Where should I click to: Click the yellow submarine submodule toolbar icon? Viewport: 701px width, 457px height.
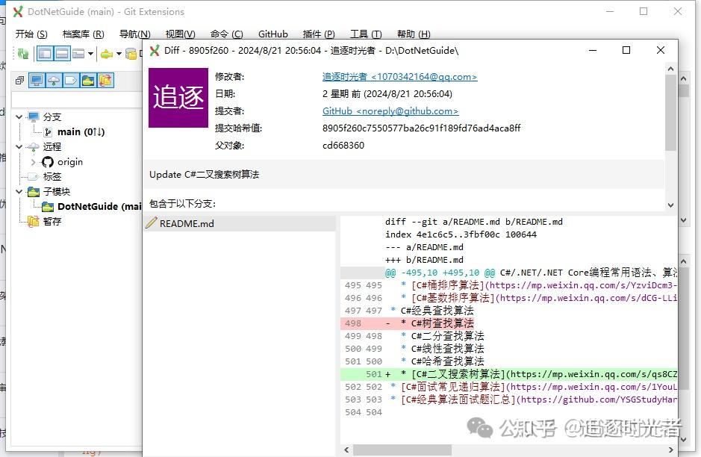coord(107,54)
